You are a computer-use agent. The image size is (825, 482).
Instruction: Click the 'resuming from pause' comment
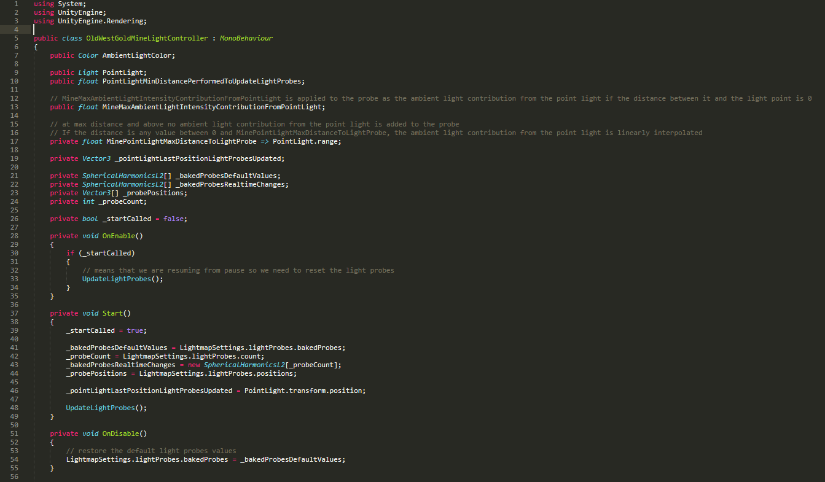[238, 270]
